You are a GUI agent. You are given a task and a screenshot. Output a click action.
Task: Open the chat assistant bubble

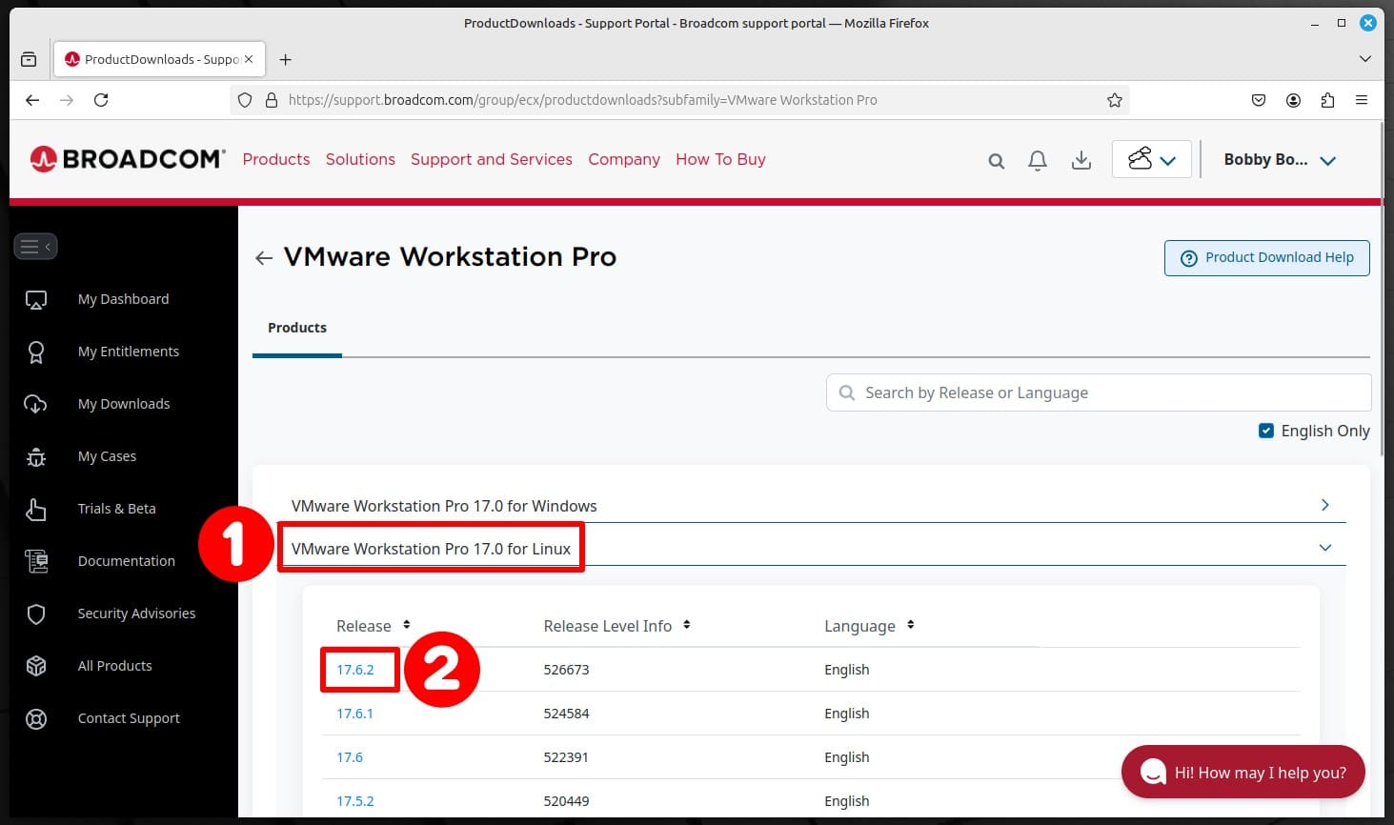coord(1242,772)
